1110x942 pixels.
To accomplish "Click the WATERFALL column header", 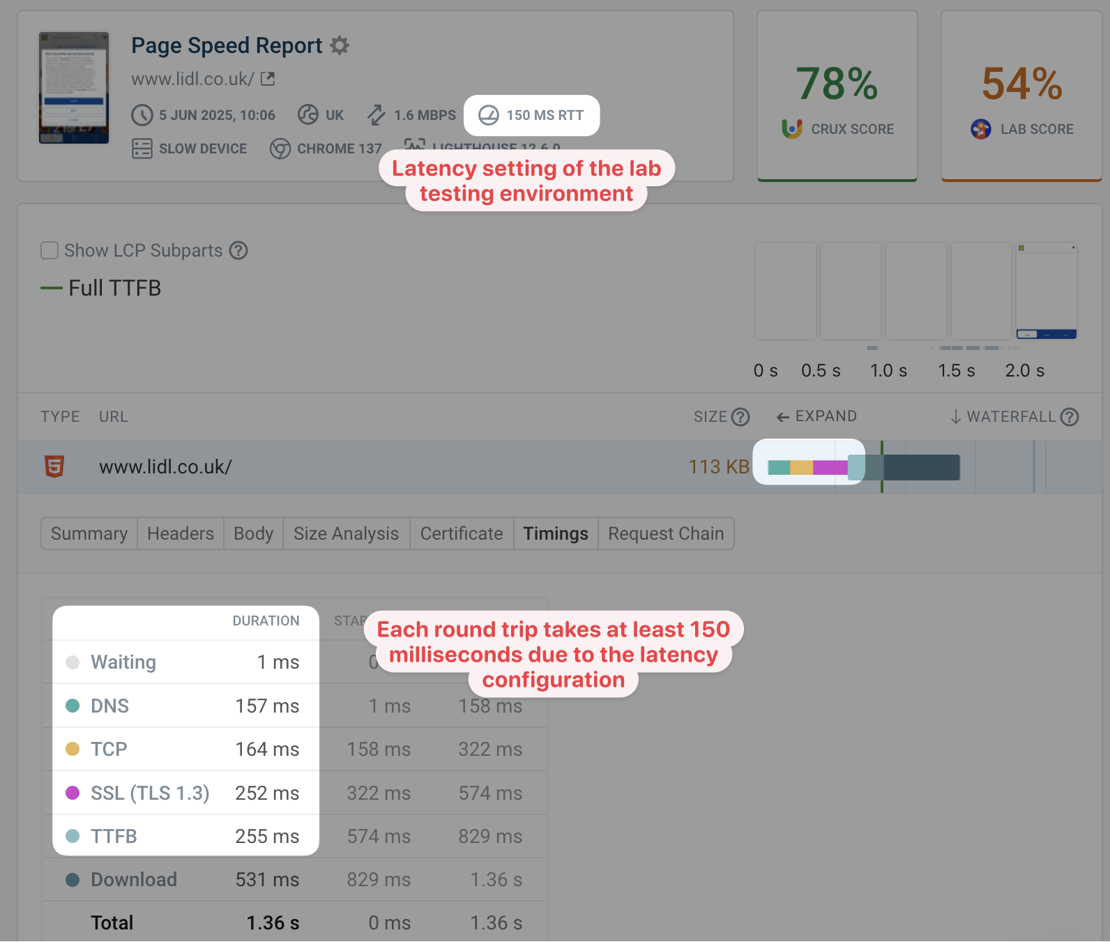I will click(1011, 417).
